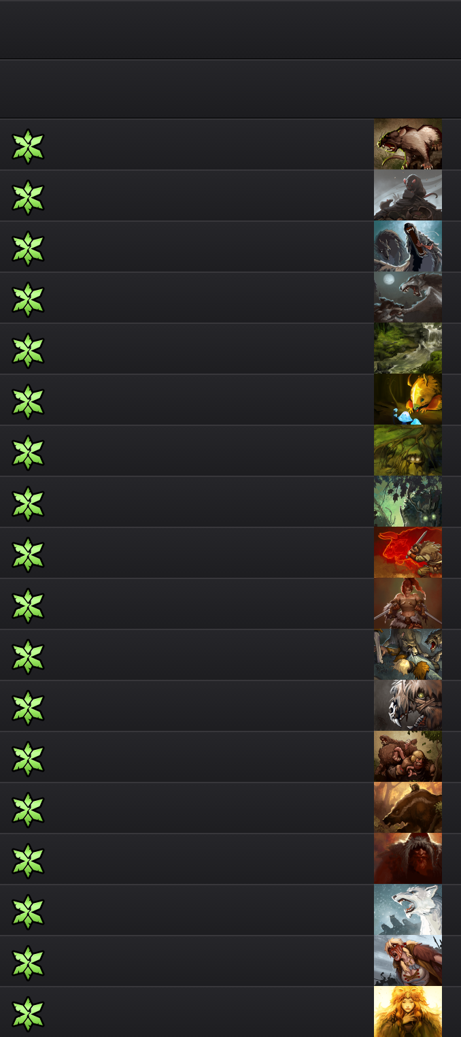Click green leaf icon beside man wrestling bear
This screenshot has height=1037, width=461.
pyautogui.click(x=28, y=759)
